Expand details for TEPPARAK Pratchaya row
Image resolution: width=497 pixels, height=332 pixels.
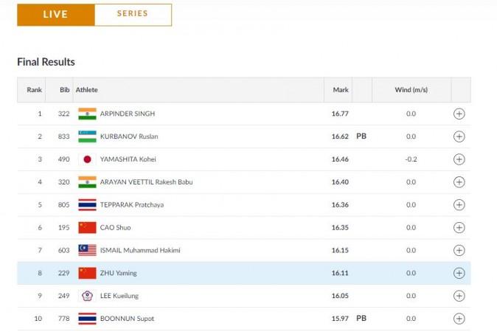tap(459, 205)
